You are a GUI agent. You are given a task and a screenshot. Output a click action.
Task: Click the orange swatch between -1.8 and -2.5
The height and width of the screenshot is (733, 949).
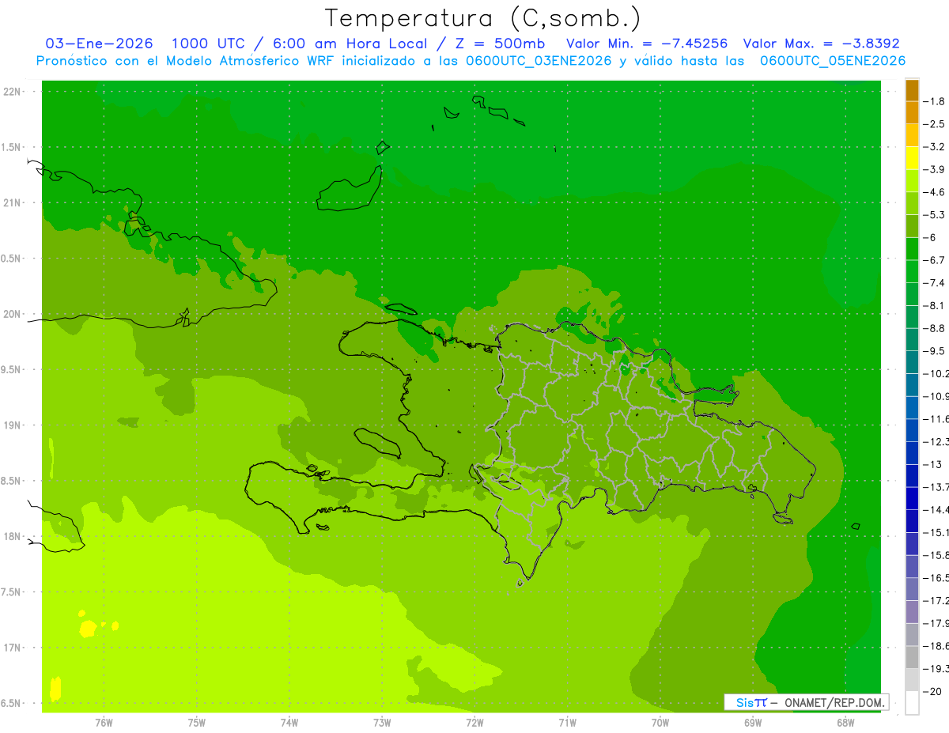tap(912, 113)
